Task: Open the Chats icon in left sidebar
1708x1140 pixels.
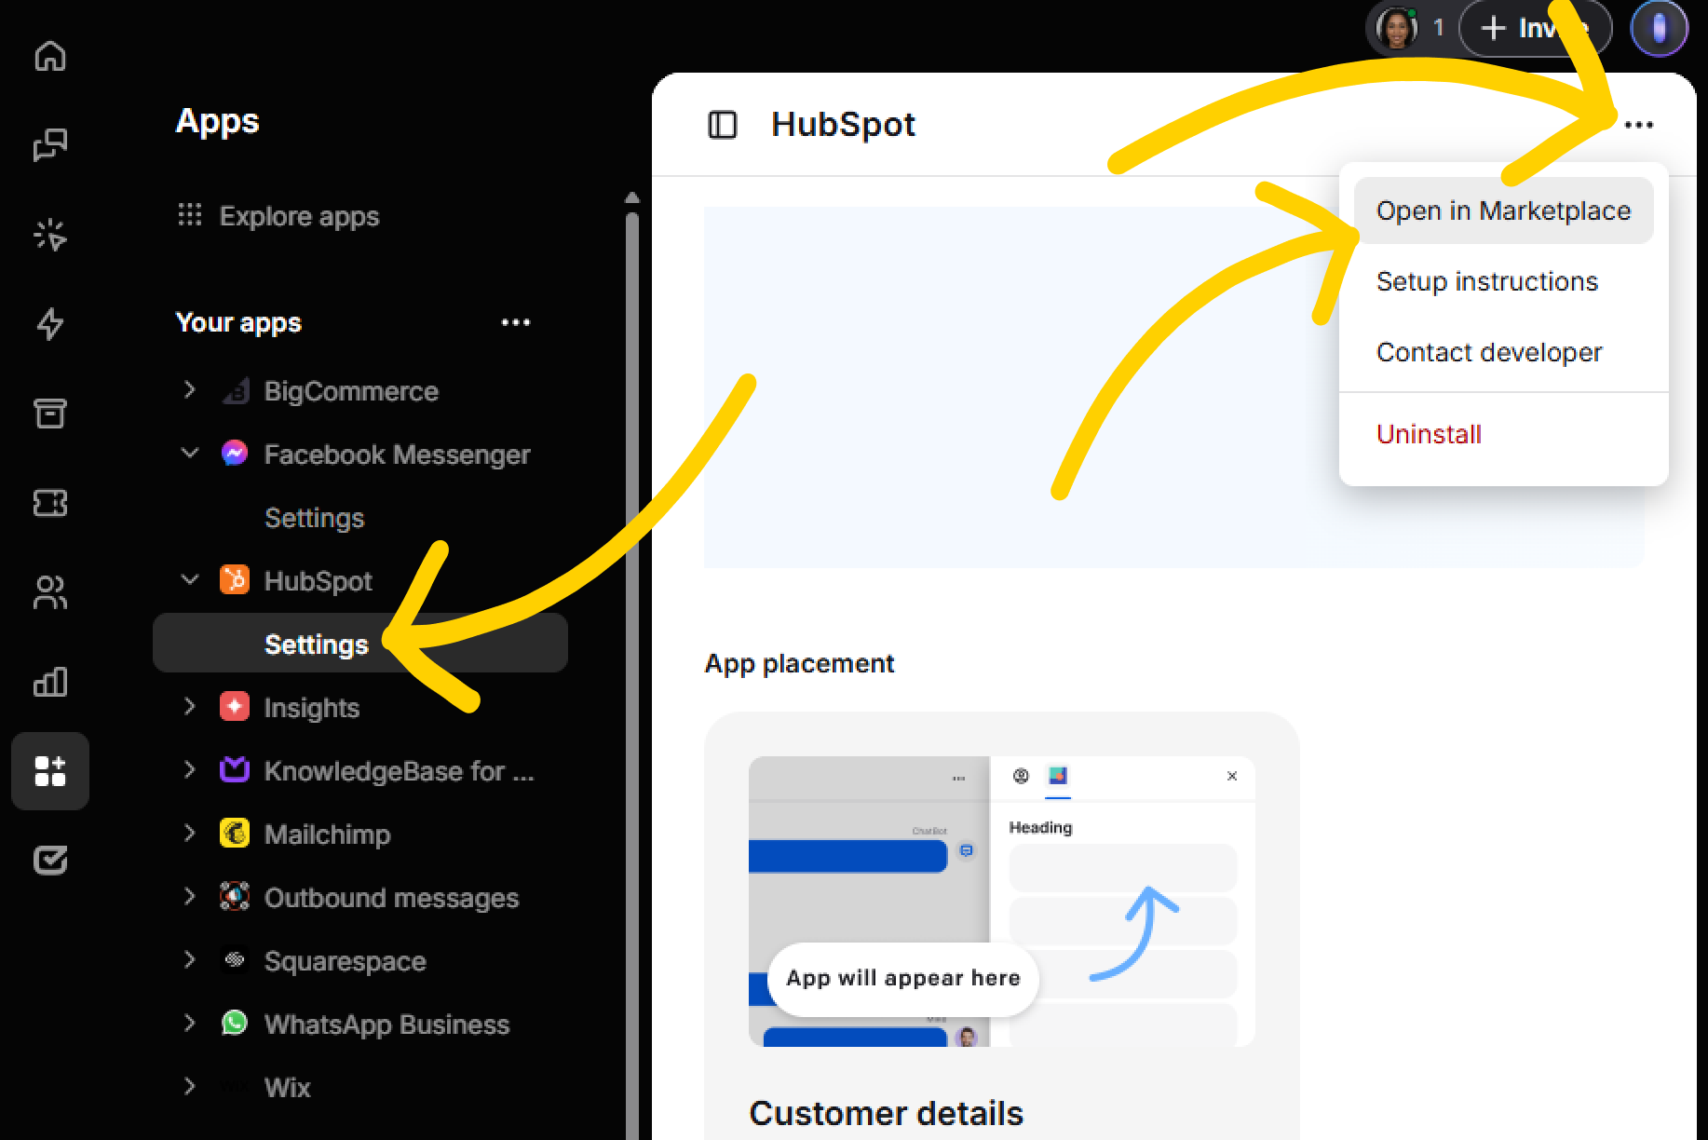Action: pos(50,145)
